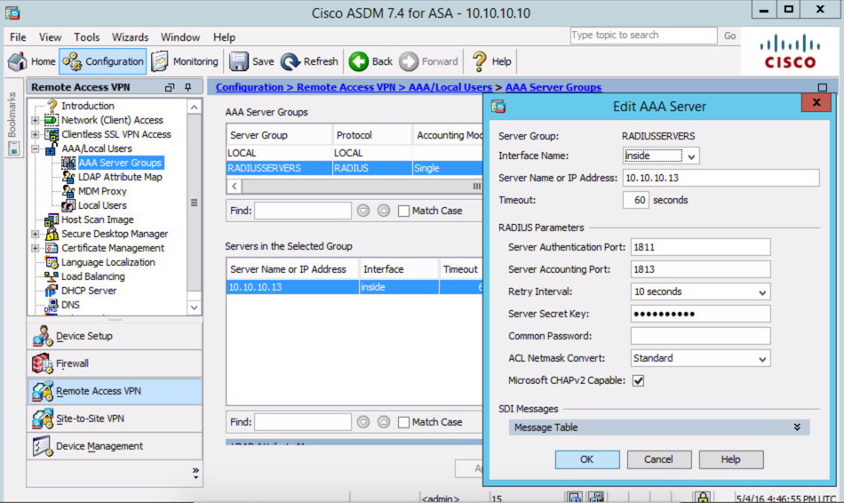Screen dimensions: 844x503
Task: Open Device Management section
Action: click(99, 446)
